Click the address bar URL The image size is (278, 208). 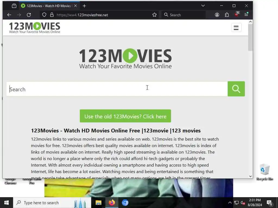click(82, 15)
